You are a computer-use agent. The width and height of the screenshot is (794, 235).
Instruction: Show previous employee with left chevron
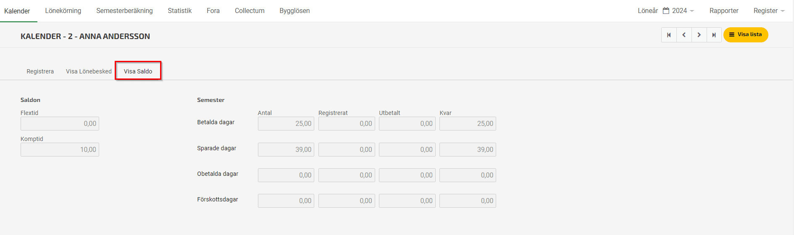point(684,35)
